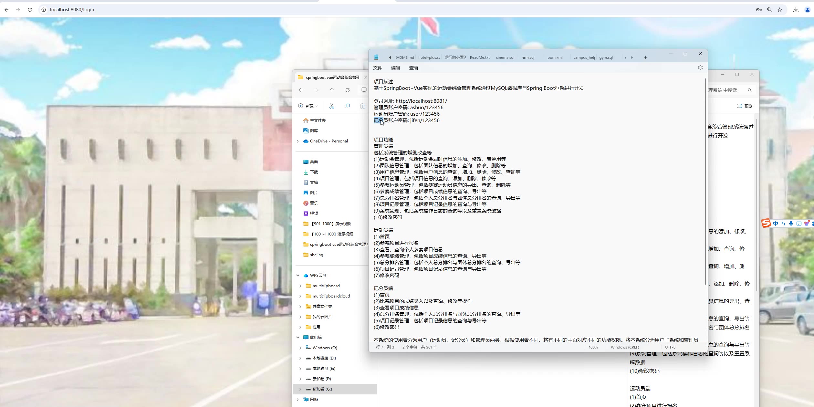Click the Sogou IME 中 language toggle
The image size is (814, 407).
pyautogui.click(x=776, y=224)
